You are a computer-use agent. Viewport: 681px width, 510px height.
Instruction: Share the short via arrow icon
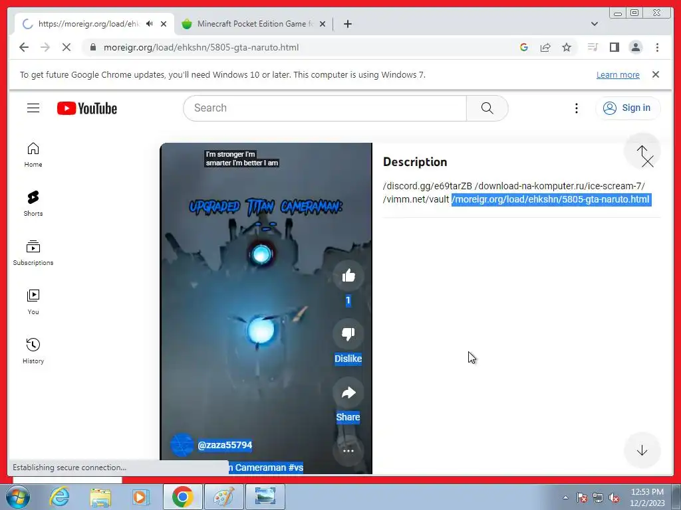click(x=348, y=392)
